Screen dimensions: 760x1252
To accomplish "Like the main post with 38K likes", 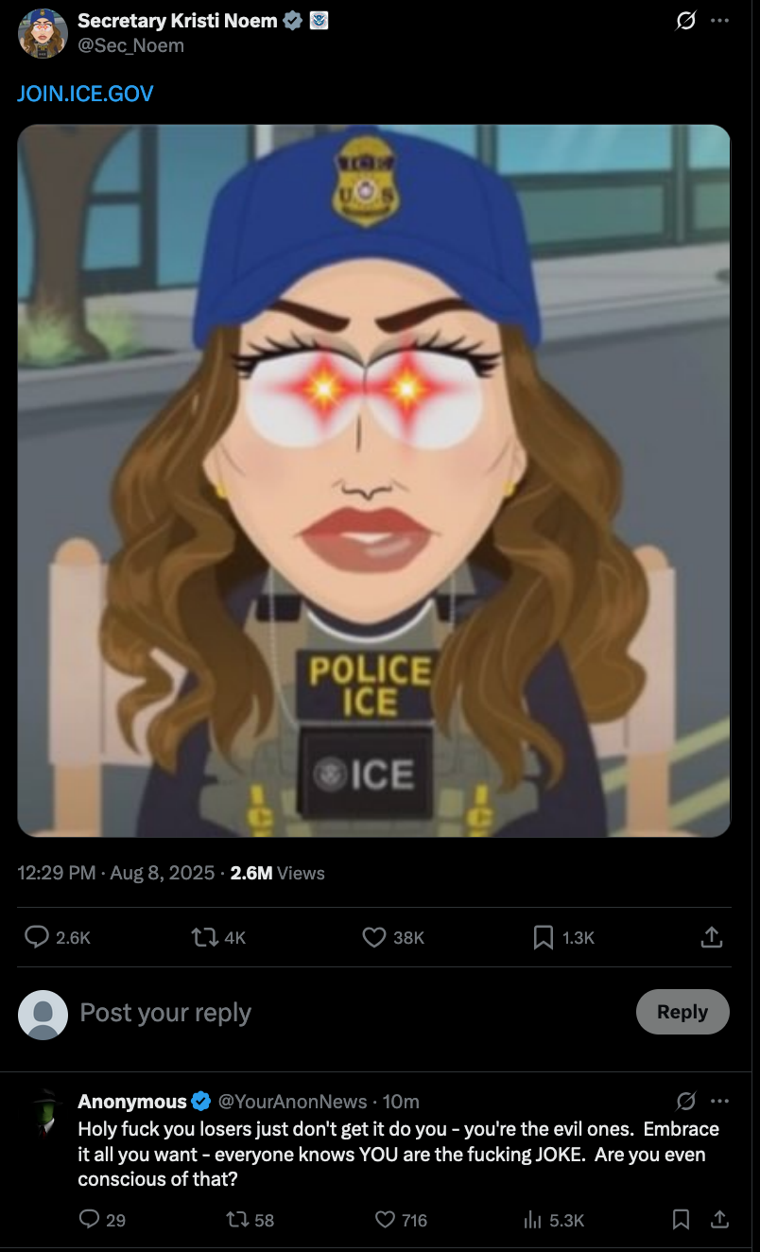I will pos(374,937).
